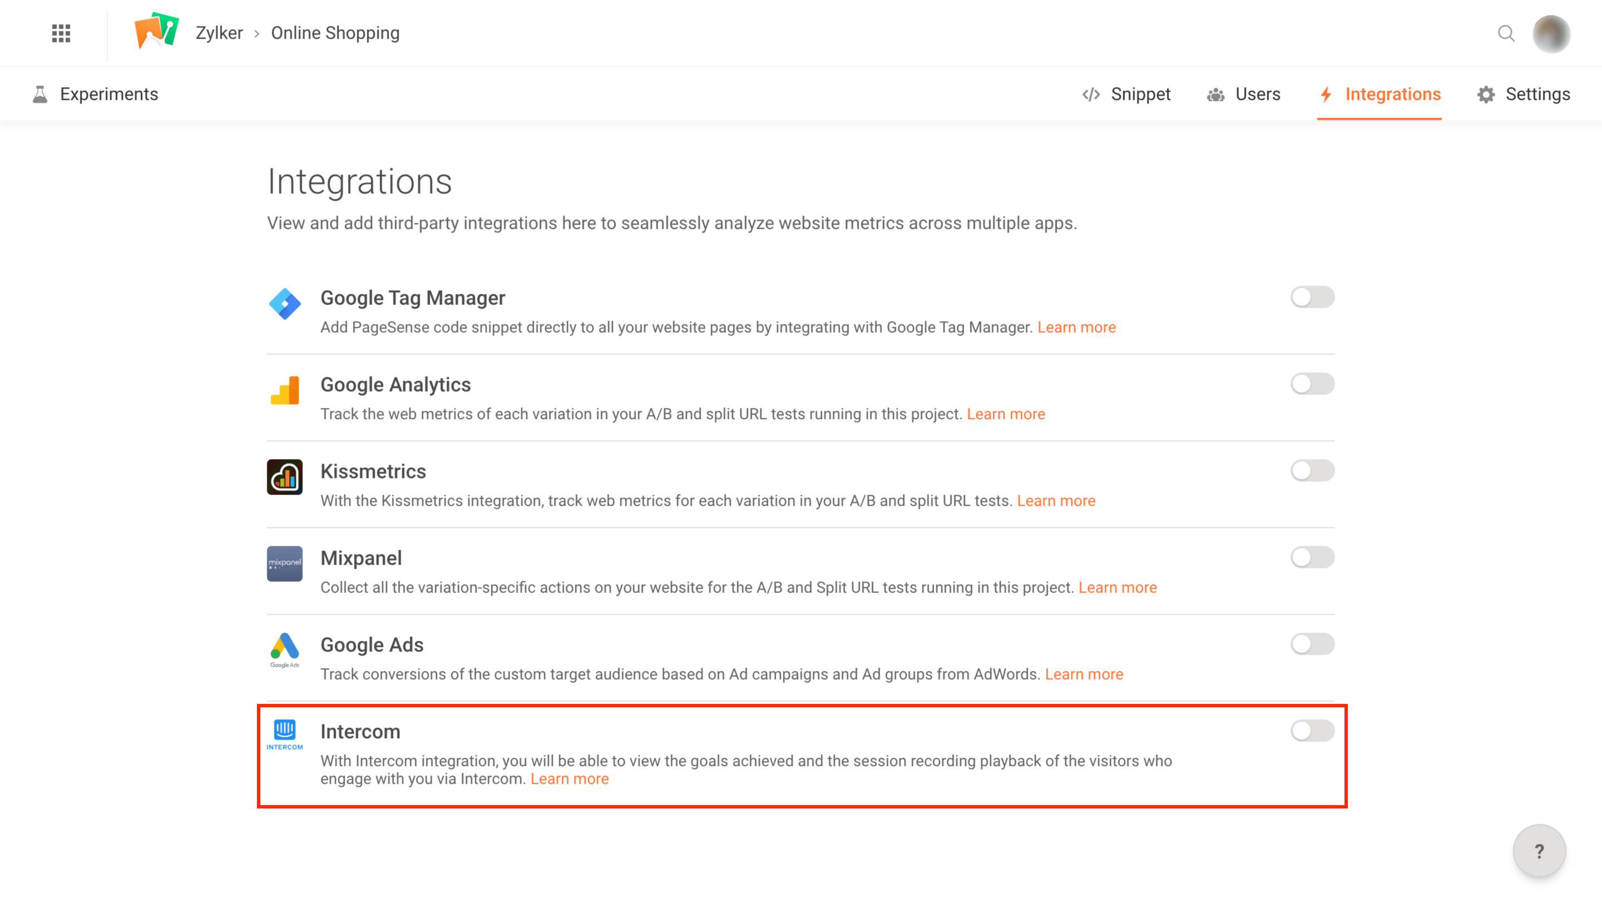The image size is (1602, 913).
Task: Enable the Google Analytics toggle
Action: (1312, 384)
